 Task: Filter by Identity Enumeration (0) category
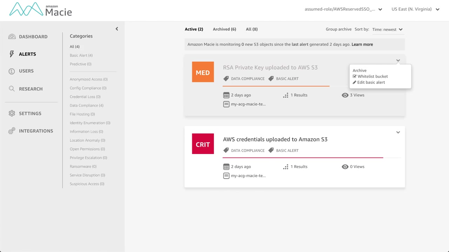point(90,123)
